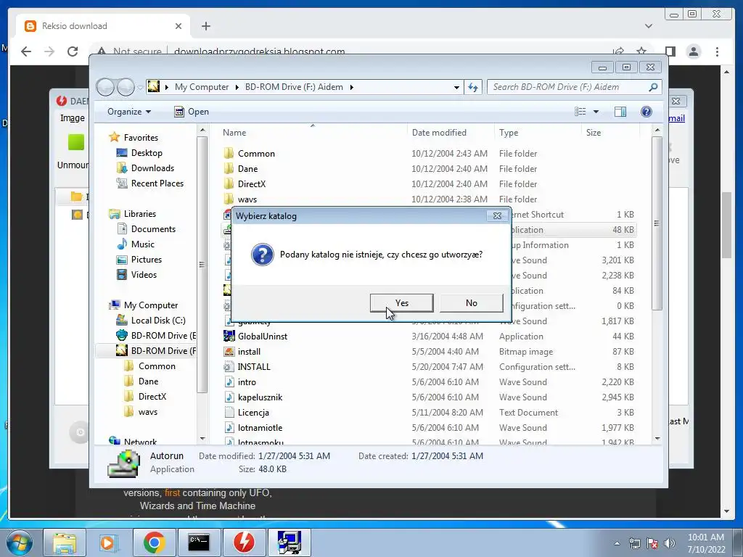The width and height of the screenshot is (743, 557).
Task: Select the wavs folder in file list
Action: (247, 199)
